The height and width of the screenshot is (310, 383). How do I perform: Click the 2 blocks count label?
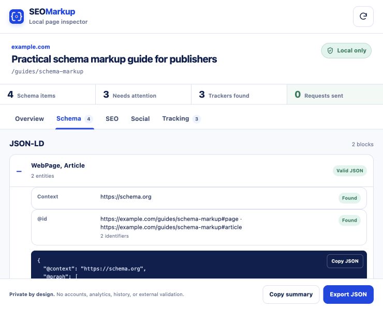tap(362, 144)
